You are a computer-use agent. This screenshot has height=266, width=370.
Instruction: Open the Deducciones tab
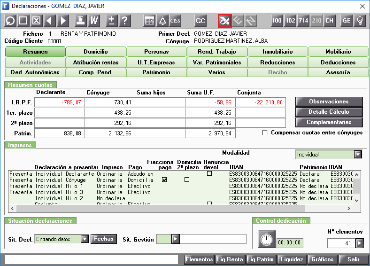coord(338,63)
